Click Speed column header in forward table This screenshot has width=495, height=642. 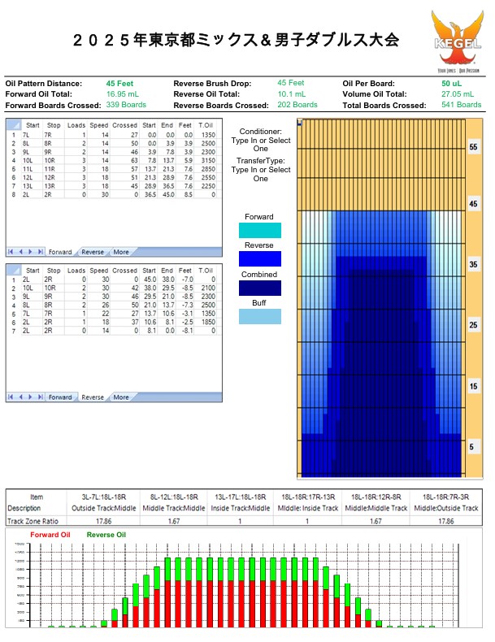98,125
